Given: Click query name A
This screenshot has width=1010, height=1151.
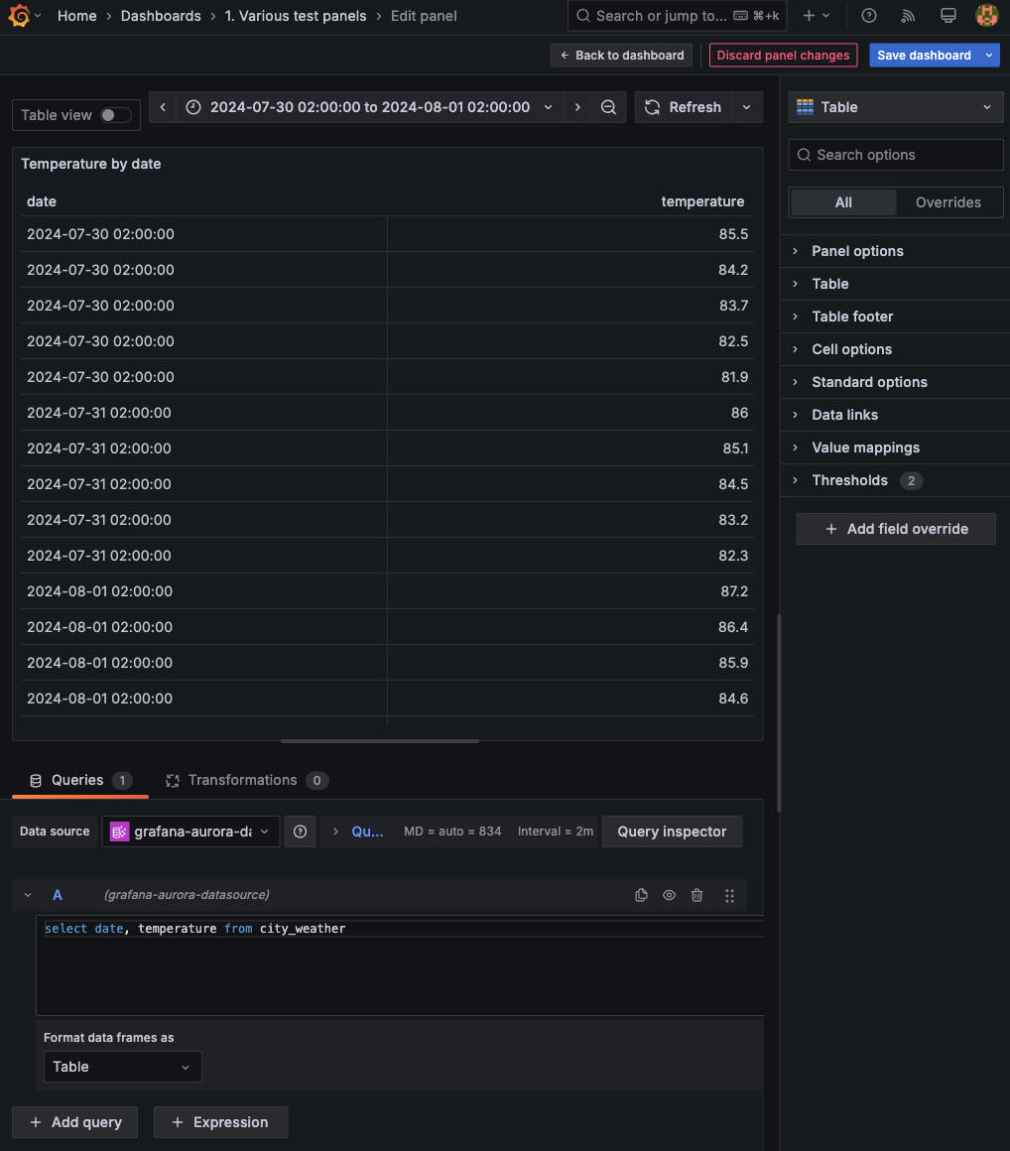Looking at the screenshot, I should [58, 895].
